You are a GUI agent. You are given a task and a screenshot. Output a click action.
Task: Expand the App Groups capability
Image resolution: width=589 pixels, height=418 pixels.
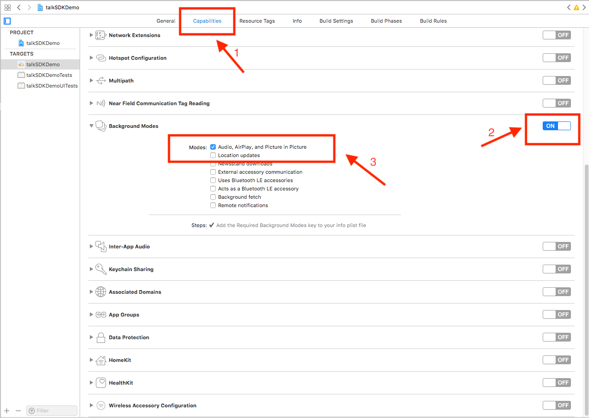click(91, 315)
